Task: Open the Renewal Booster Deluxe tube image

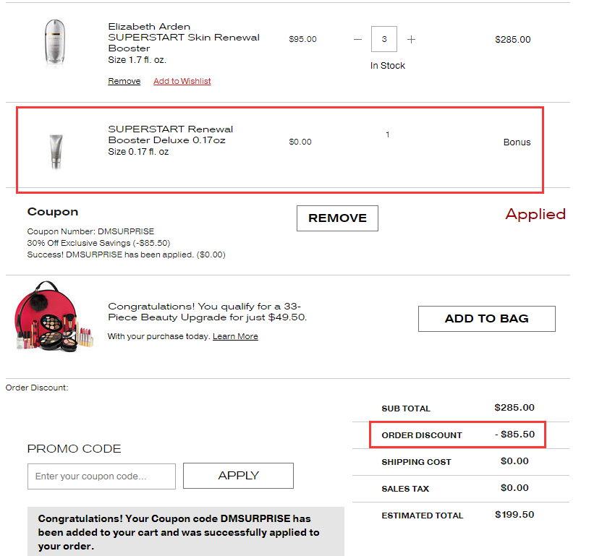Action: pyautogui.click(x=56, y=152)
